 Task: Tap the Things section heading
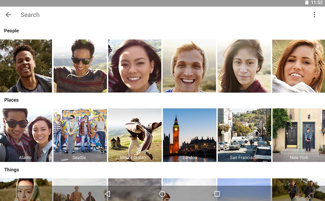tap(11, 170)
